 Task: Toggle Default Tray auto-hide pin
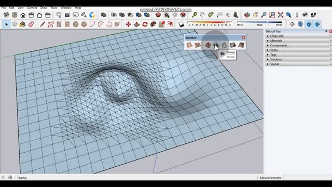326,31
